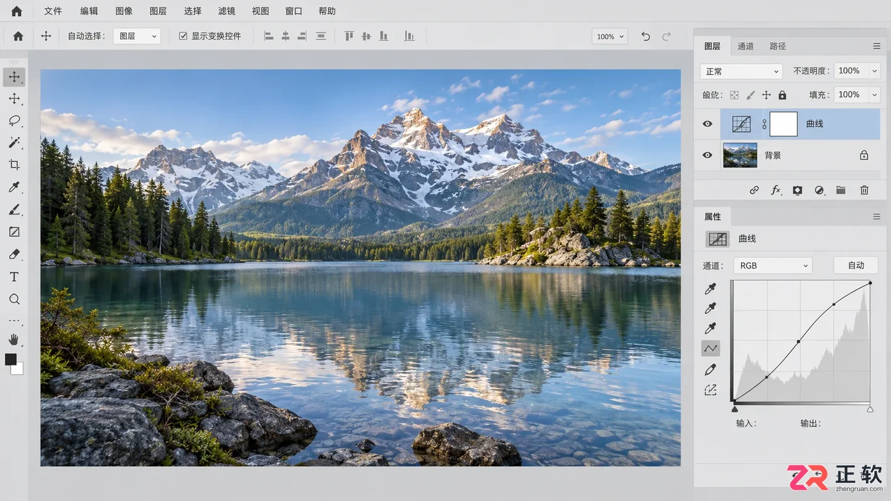
Task: Toggle the 显示变换控件 checkbox
Action: [183, 36]
